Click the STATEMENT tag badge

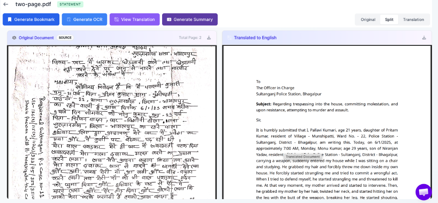tap(70, 4)
